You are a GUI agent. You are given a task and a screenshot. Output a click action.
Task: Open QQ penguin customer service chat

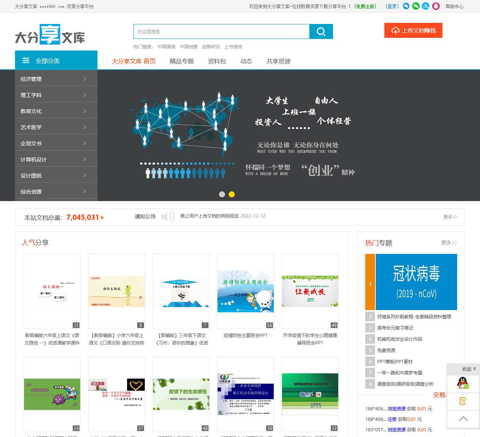click(463, 383)
